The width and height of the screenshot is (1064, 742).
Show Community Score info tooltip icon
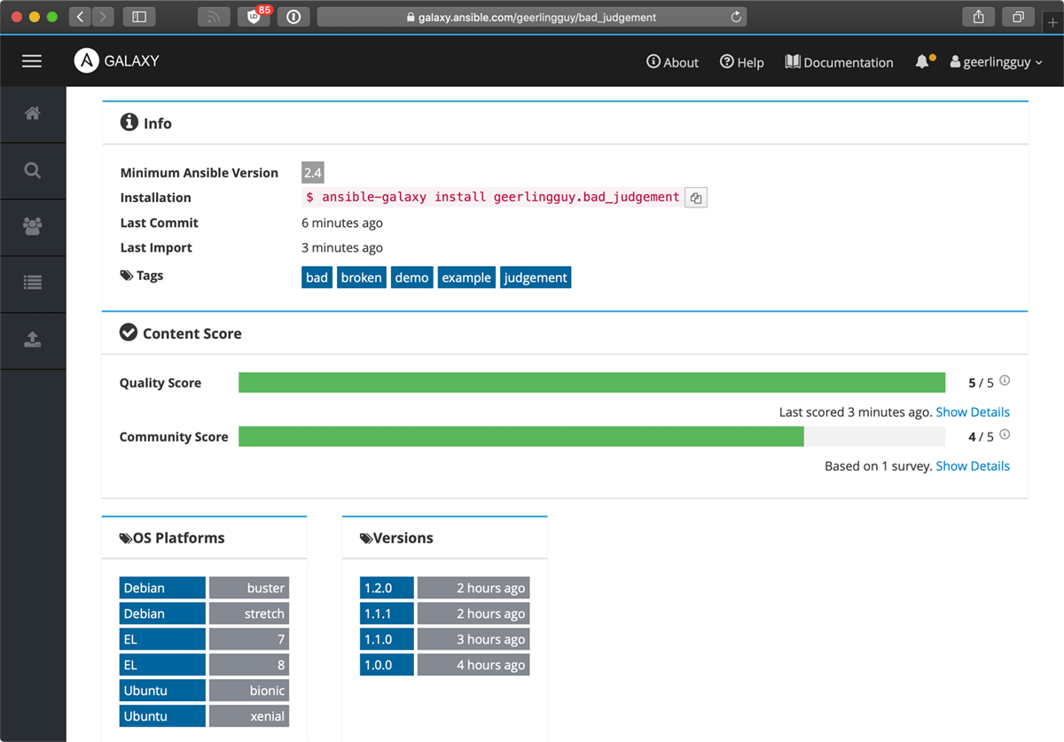tap(1005, 434)
